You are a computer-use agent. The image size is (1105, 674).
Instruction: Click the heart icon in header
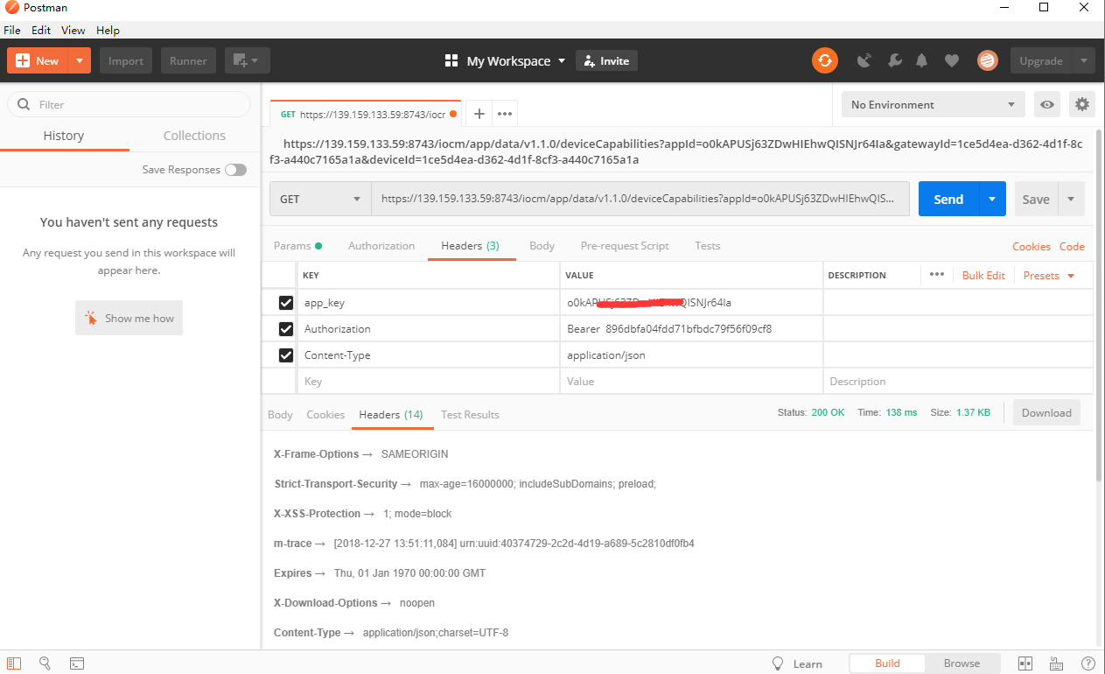tap(952, 60)
